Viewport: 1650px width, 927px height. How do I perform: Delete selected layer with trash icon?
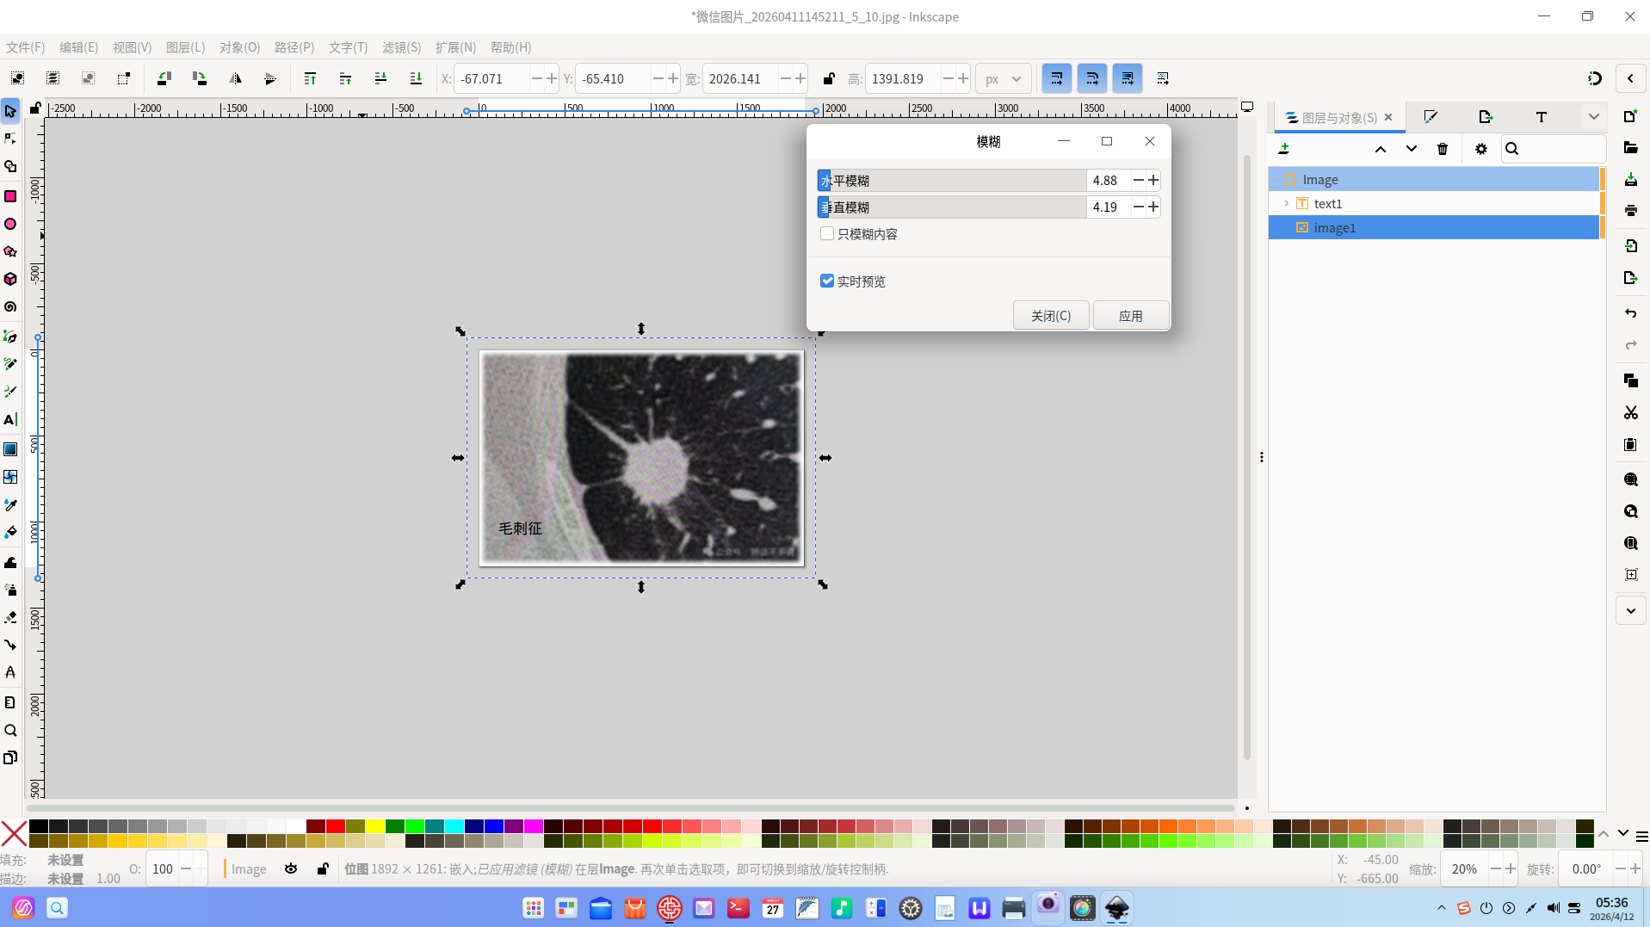(x=1443, y=149)
